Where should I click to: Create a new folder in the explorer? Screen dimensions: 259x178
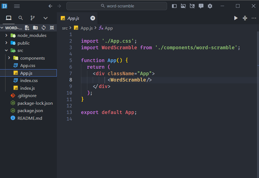pos(35,28)
